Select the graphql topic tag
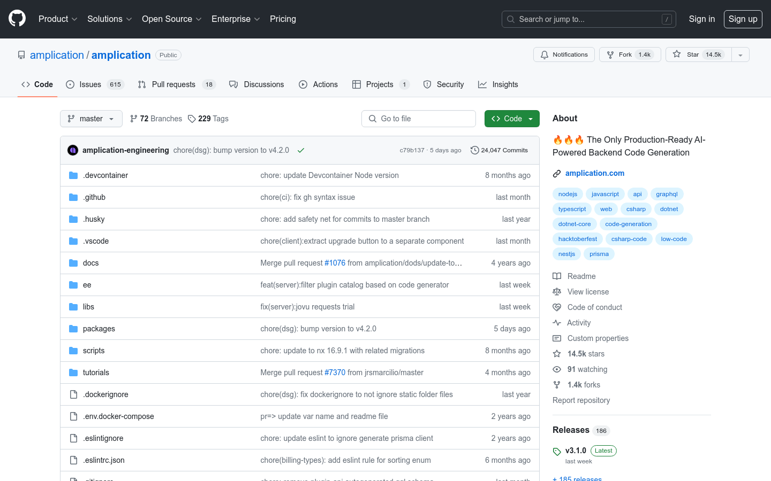The width and height of the screenshot is (771, 481). coord(667,194)
